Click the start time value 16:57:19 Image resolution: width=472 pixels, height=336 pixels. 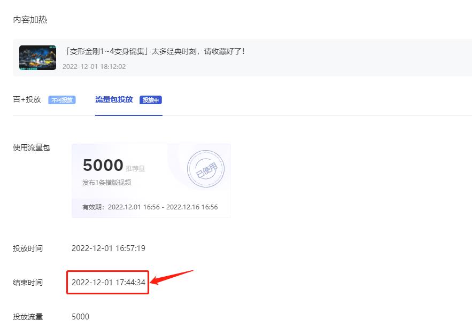(109, 248)
